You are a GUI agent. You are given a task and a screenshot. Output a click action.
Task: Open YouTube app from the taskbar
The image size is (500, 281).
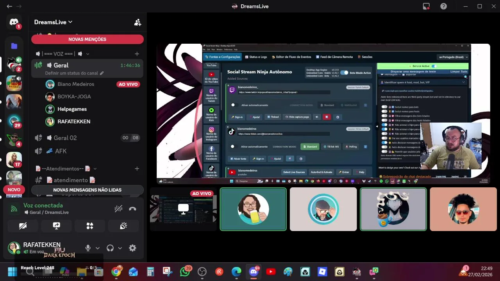point(271,272)
